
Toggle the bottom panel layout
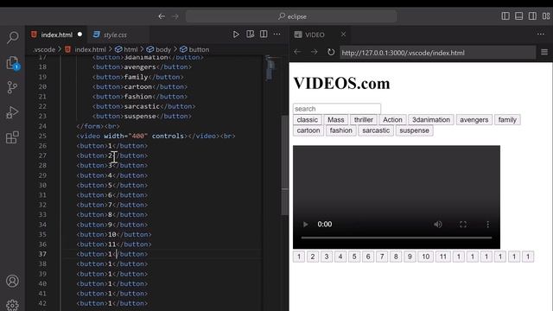518,16
